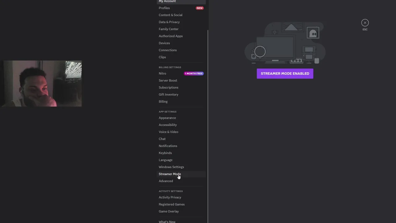This screenshot has height=223, width=396.
Task: Select Game Overlay settings
Action: click(x=181, y=211)
